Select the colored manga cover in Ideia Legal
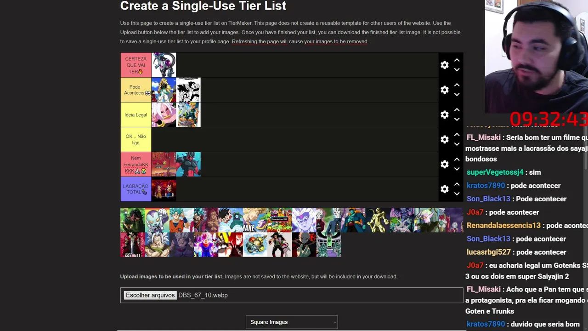Screen dimensions: 588x331 [188, 115]
